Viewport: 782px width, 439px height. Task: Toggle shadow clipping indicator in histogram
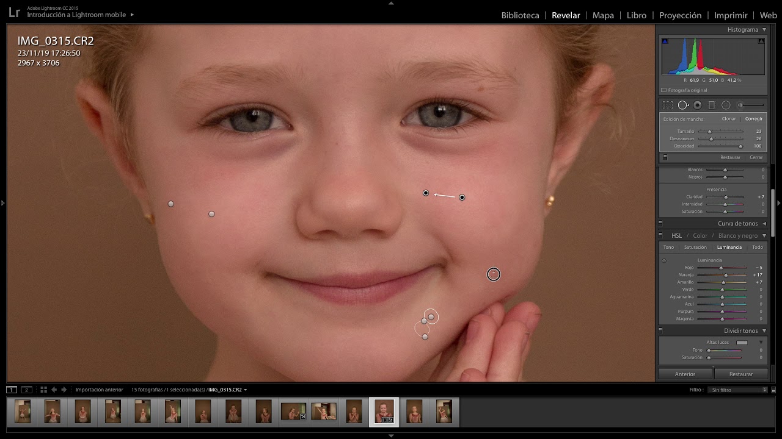pos(665,41)
